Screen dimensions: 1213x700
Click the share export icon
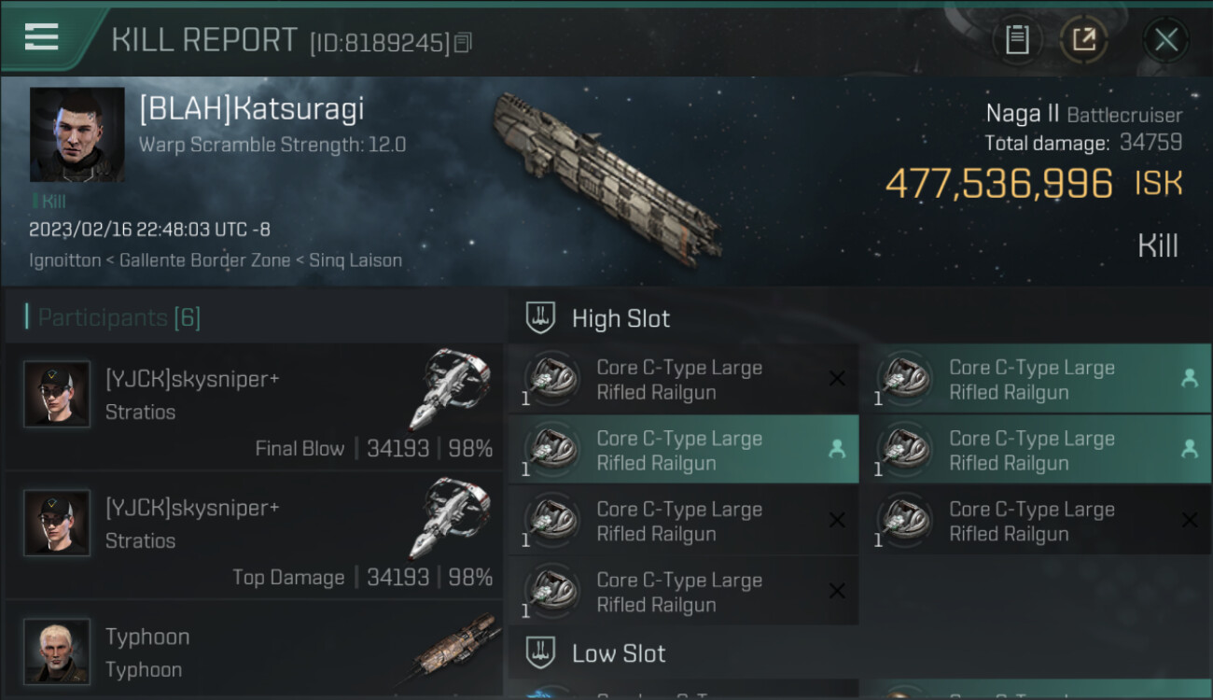click(x=1083, y=40)
